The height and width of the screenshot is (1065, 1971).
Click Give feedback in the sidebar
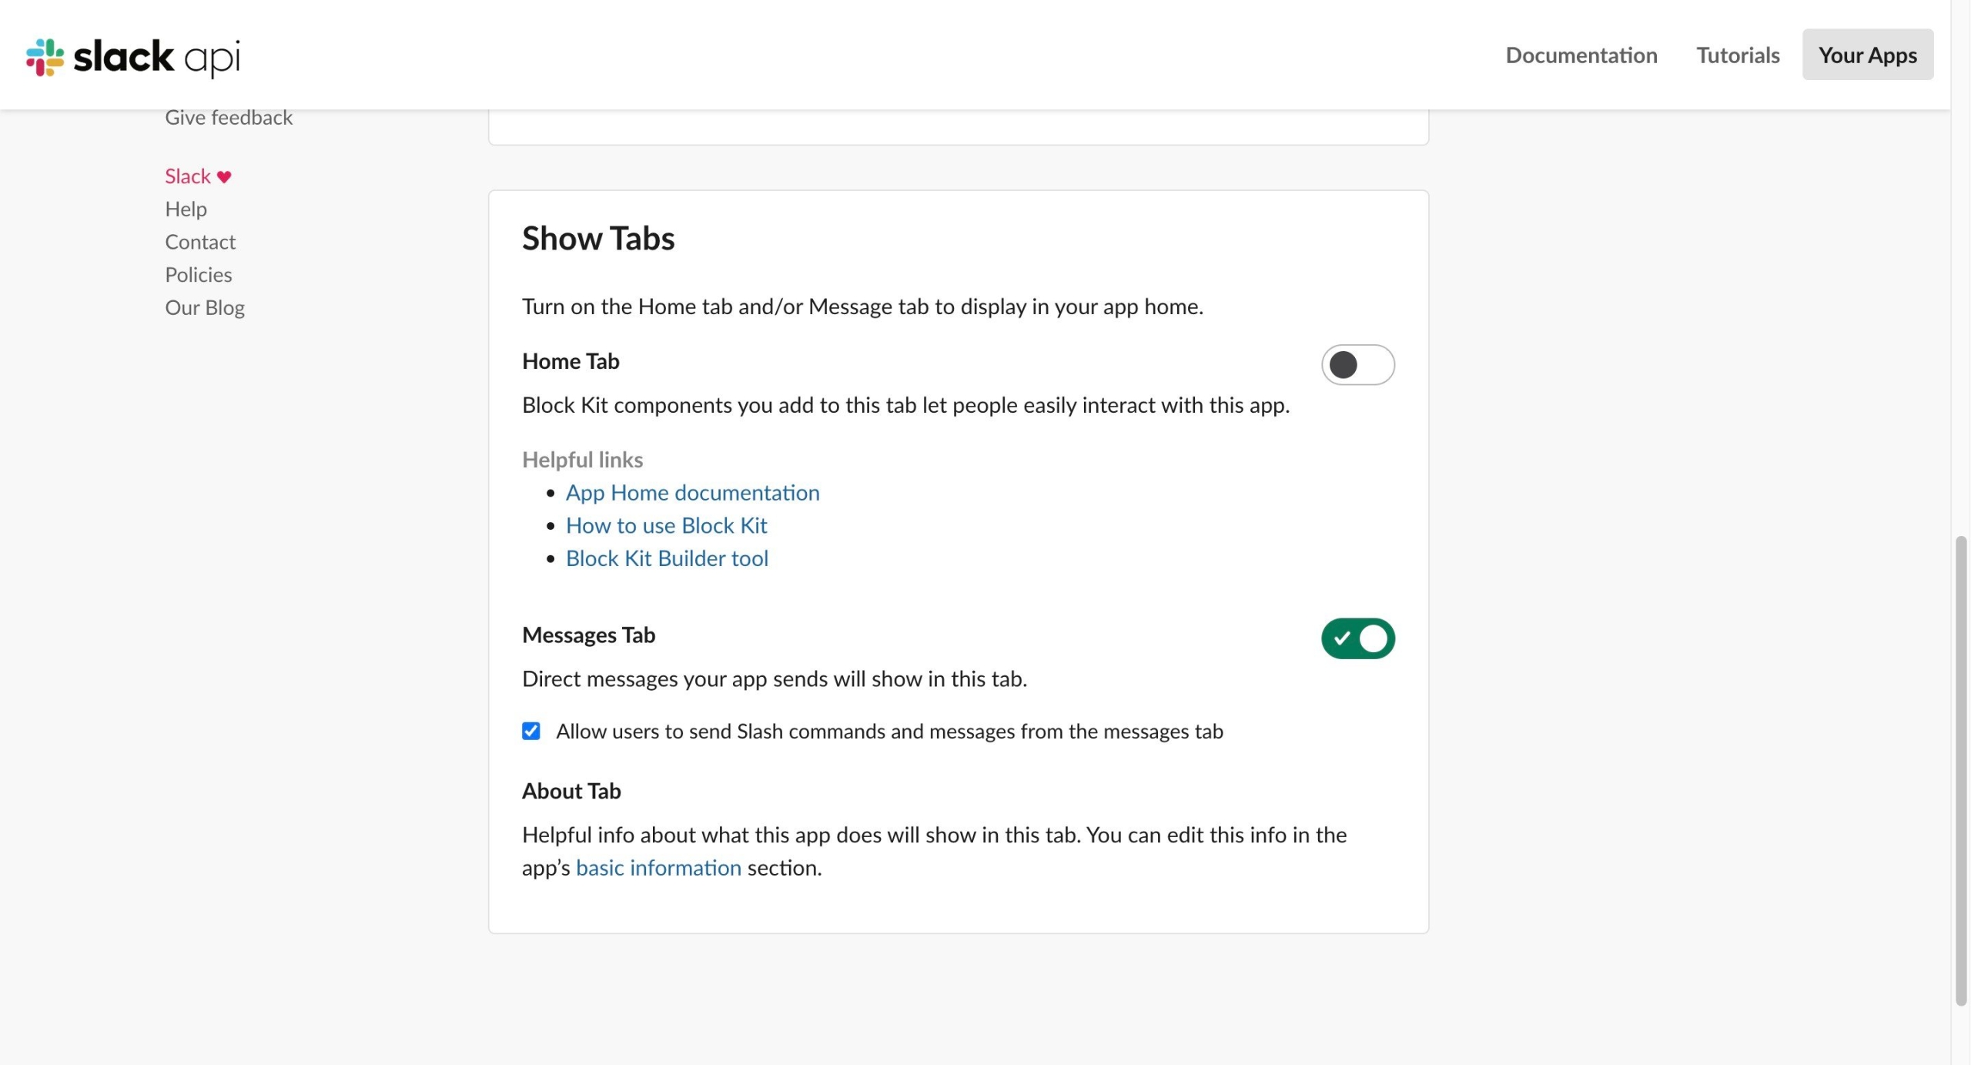(x=229, y=118)
